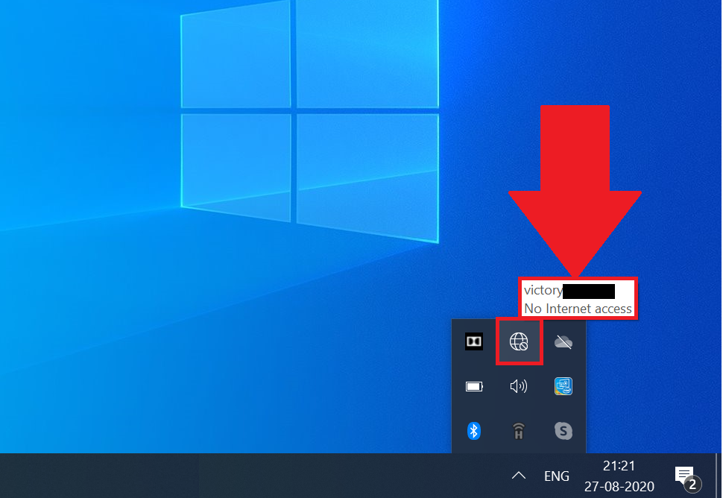
Task: Collapse the hidden icons chevron
Action: pyautogui.click(x=519, y=476)
